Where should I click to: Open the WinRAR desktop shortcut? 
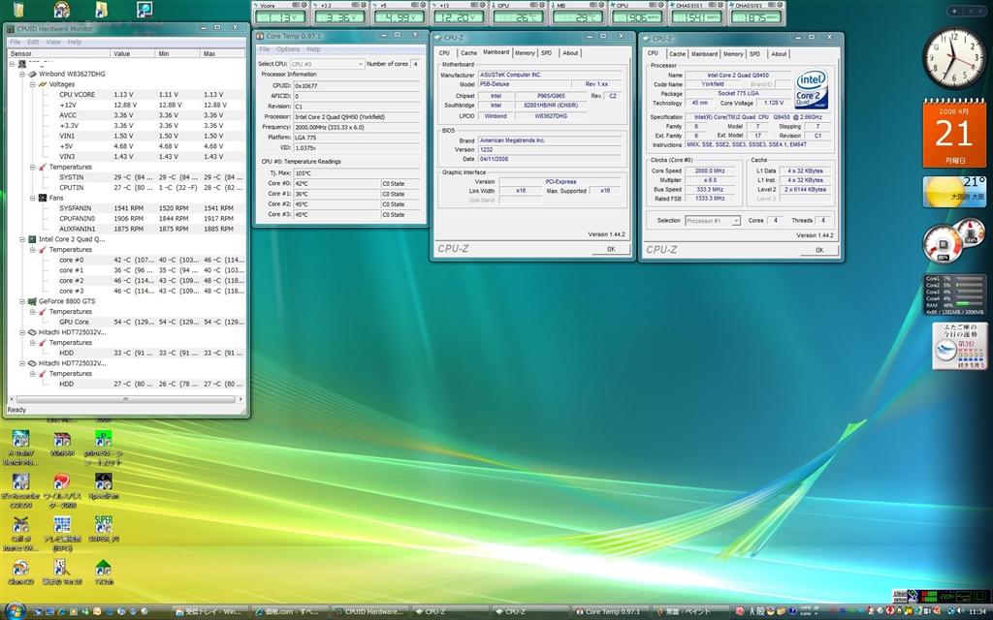pos(61,442)
